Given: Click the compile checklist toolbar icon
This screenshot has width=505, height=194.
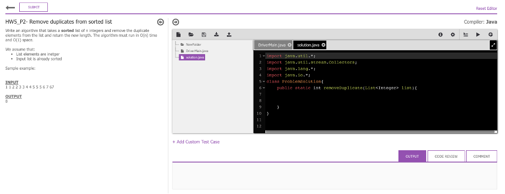Looking at the screenshot, I should pos(466,35).
